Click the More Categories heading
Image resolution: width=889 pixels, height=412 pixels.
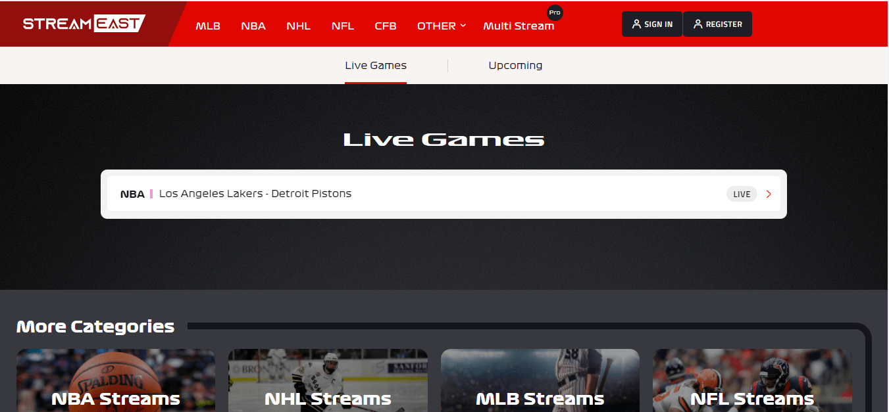click(95, 327)
